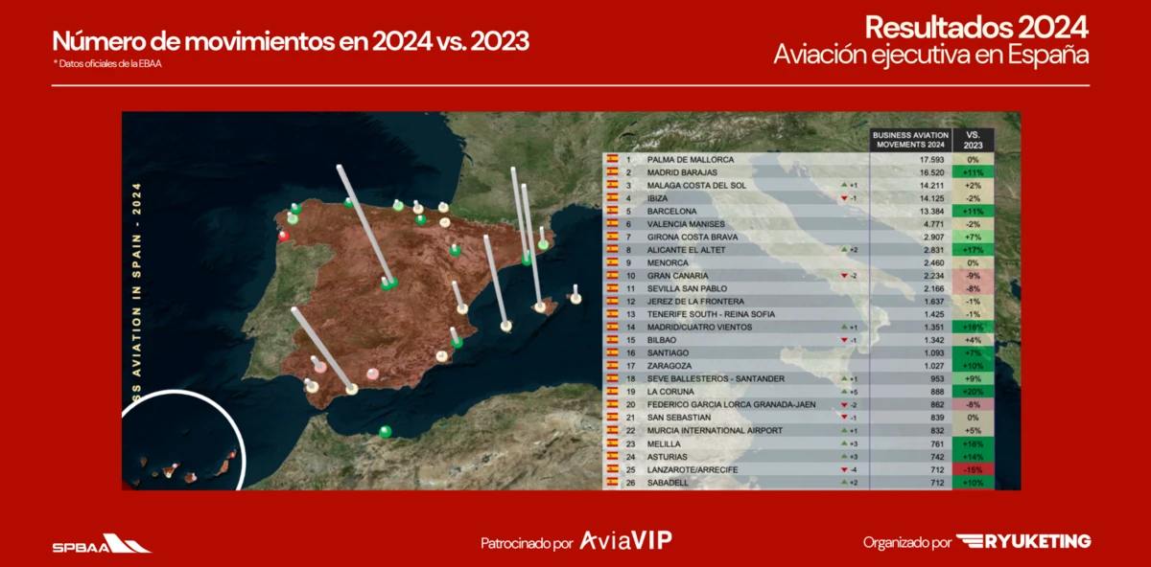Click the flag icon next to Madrid Barajas
The image size is (1151, 567).
point(612,172)
